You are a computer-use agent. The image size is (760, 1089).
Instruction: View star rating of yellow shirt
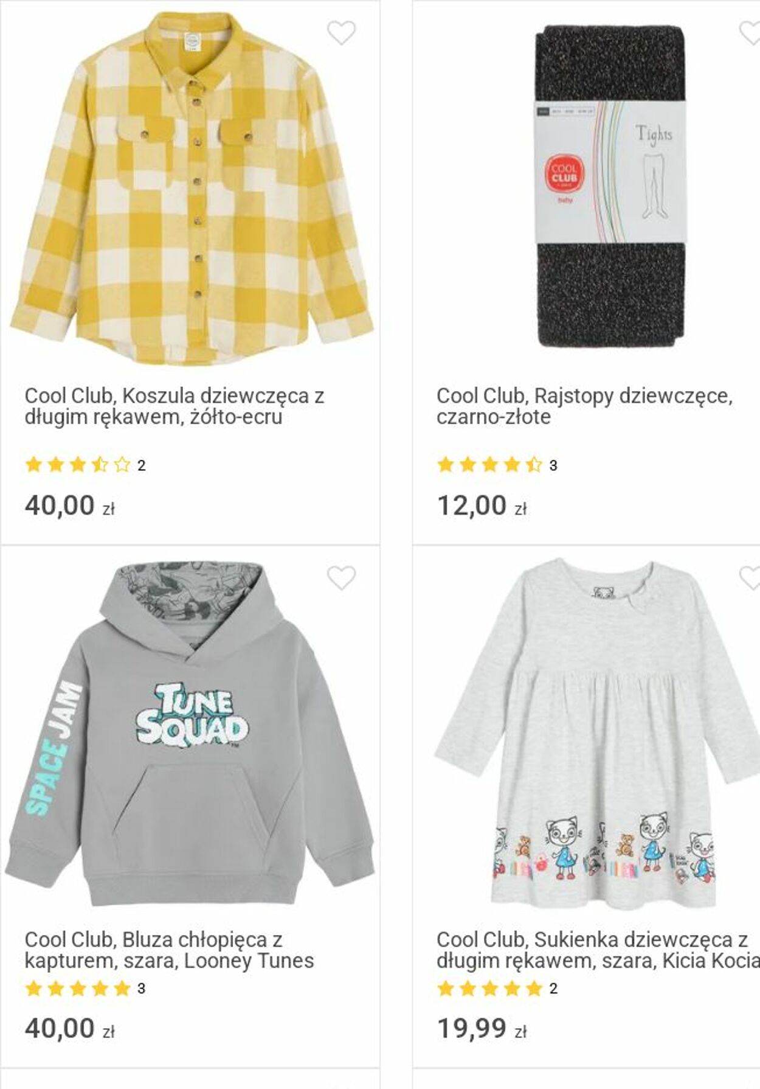78,465
